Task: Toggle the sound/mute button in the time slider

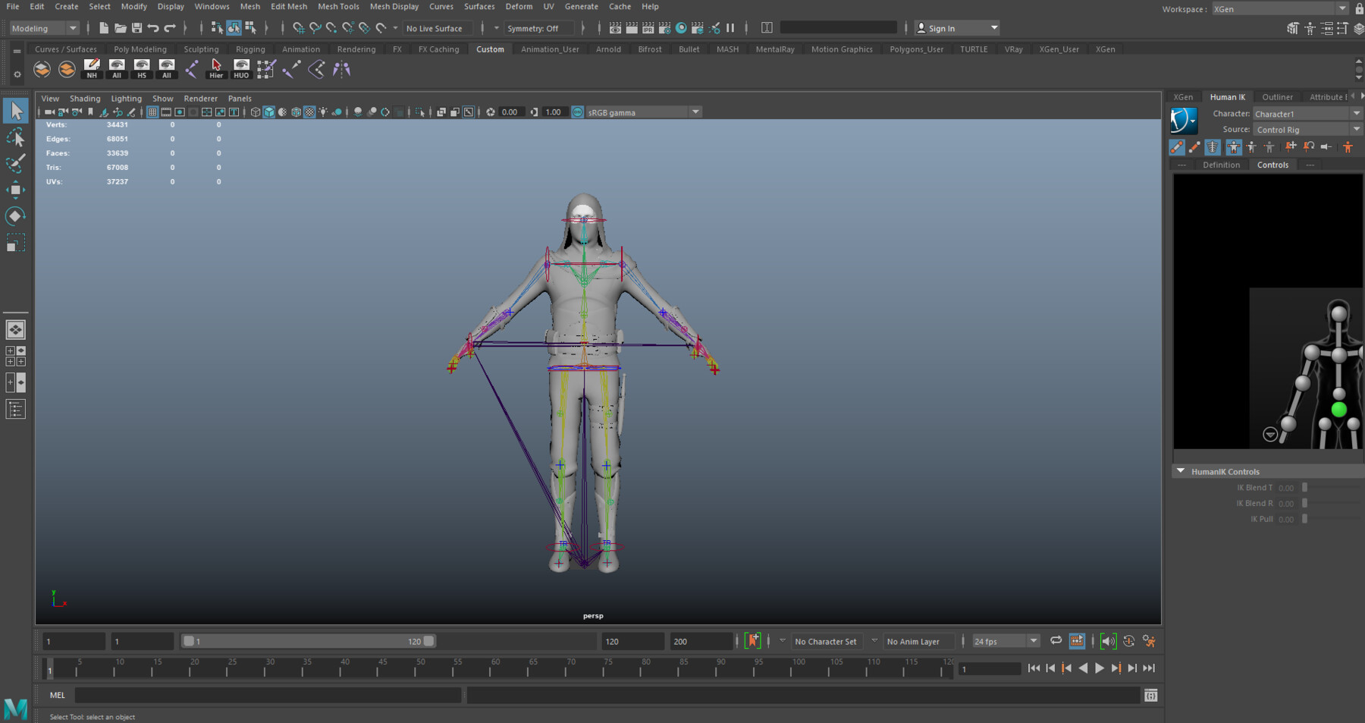Action: (x=1108, y=641)
